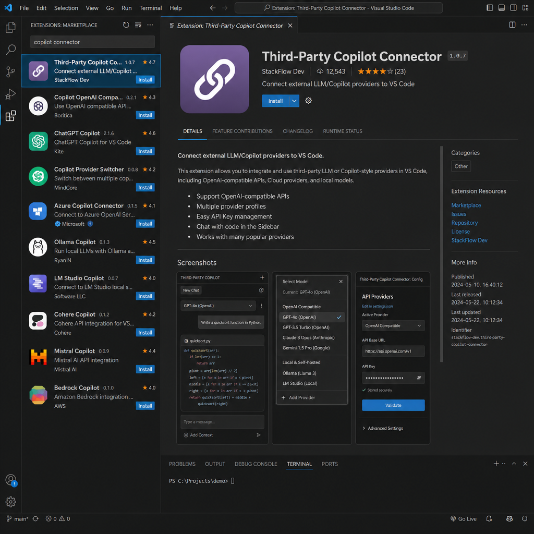Click the copilot connector search box
Viewport: 534px width, 534px height.
[92, 42]
